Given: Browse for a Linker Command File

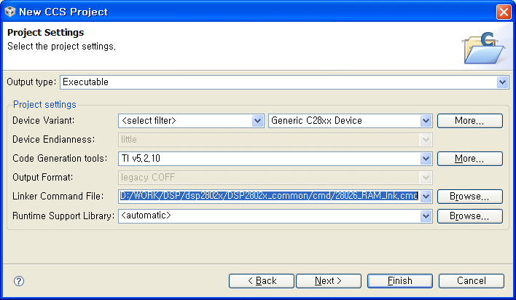Looking at the screenshot, I should [469, 197].
